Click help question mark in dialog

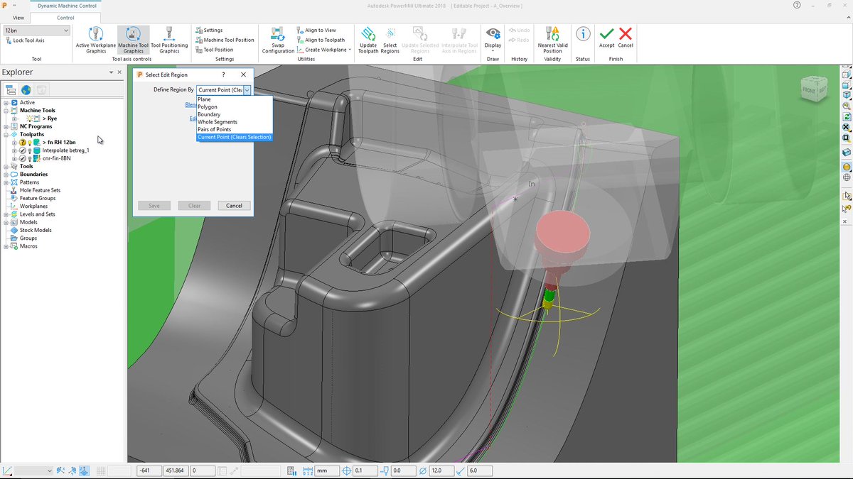[225, 75]
